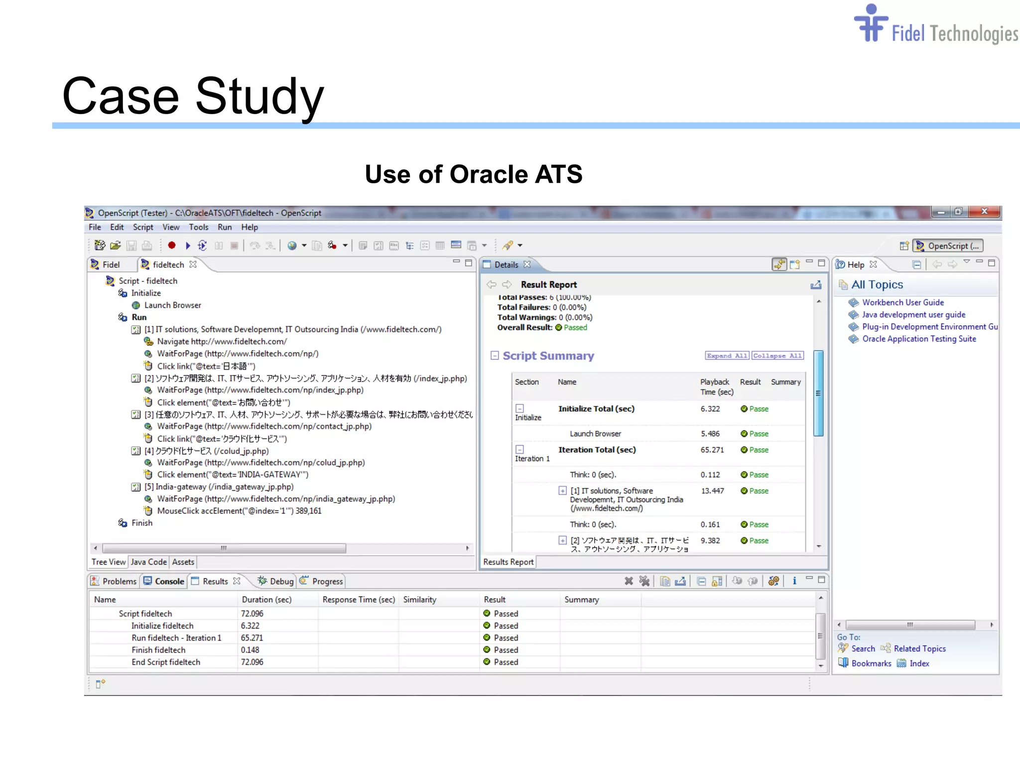The width and height of the screenshot is (1020, 765).
Task: Open the Debug tab
Action: tap(276, 581)
